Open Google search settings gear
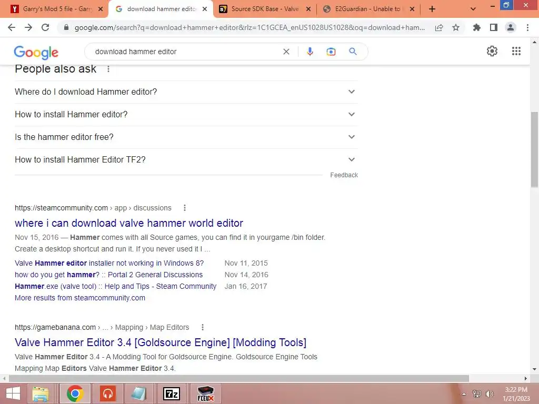 492,51
